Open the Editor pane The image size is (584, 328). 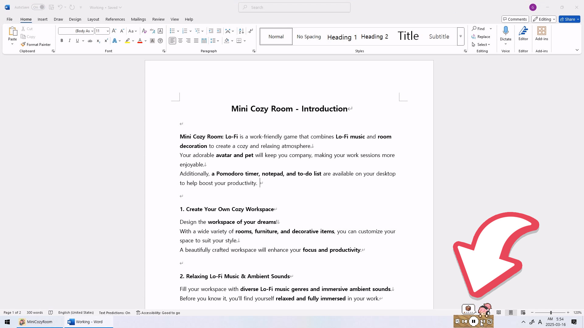point(523,34)
